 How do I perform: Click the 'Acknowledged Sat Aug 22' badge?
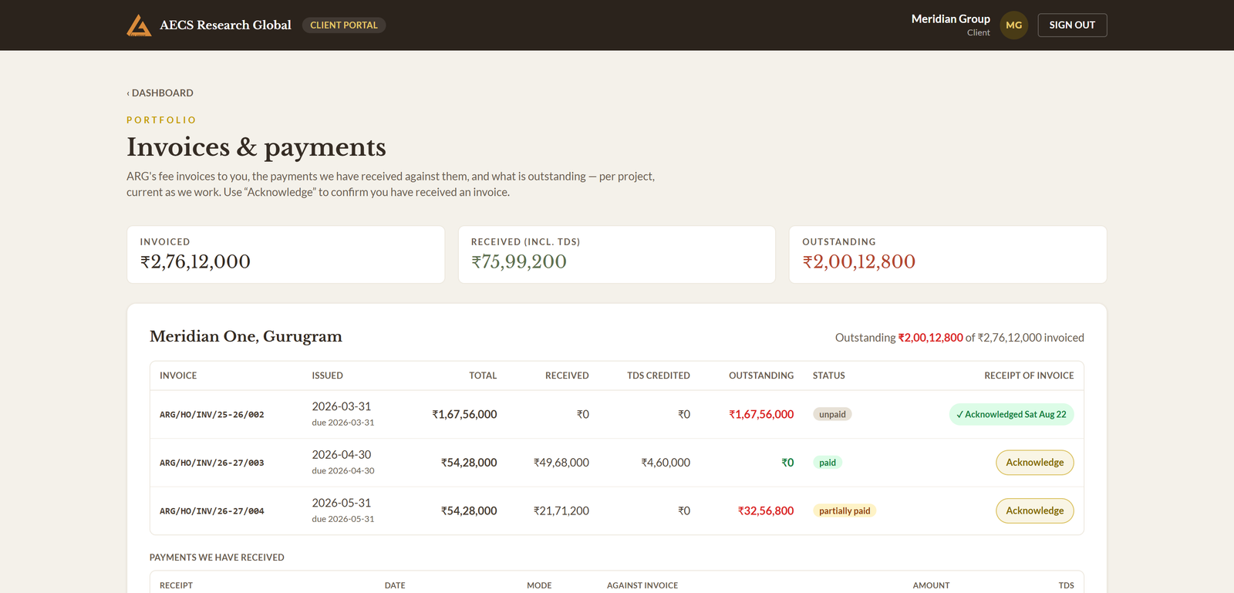(x=1011, y=415)
